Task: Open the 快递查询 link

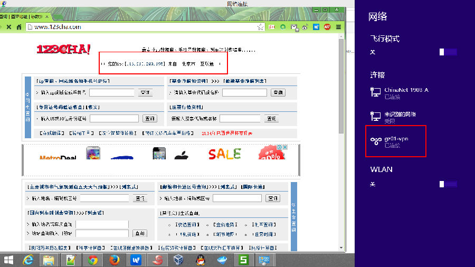Action: pyautogui.click(x=187, y=225)
